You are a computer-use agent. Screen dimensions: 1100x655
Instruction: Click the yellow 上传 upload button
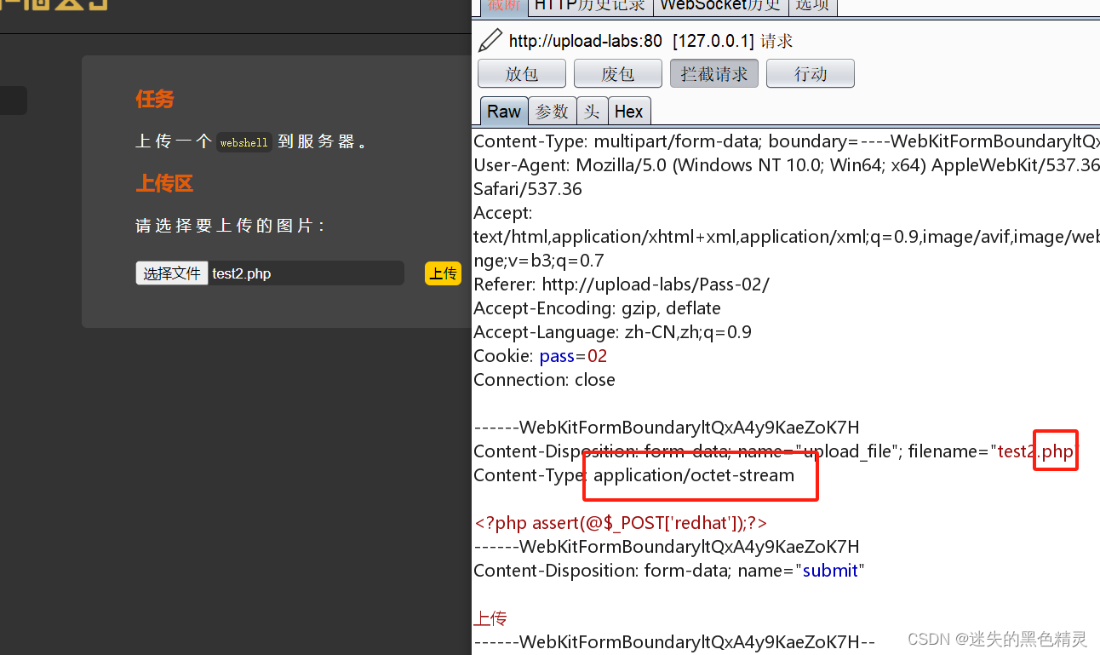coord(443,273)
